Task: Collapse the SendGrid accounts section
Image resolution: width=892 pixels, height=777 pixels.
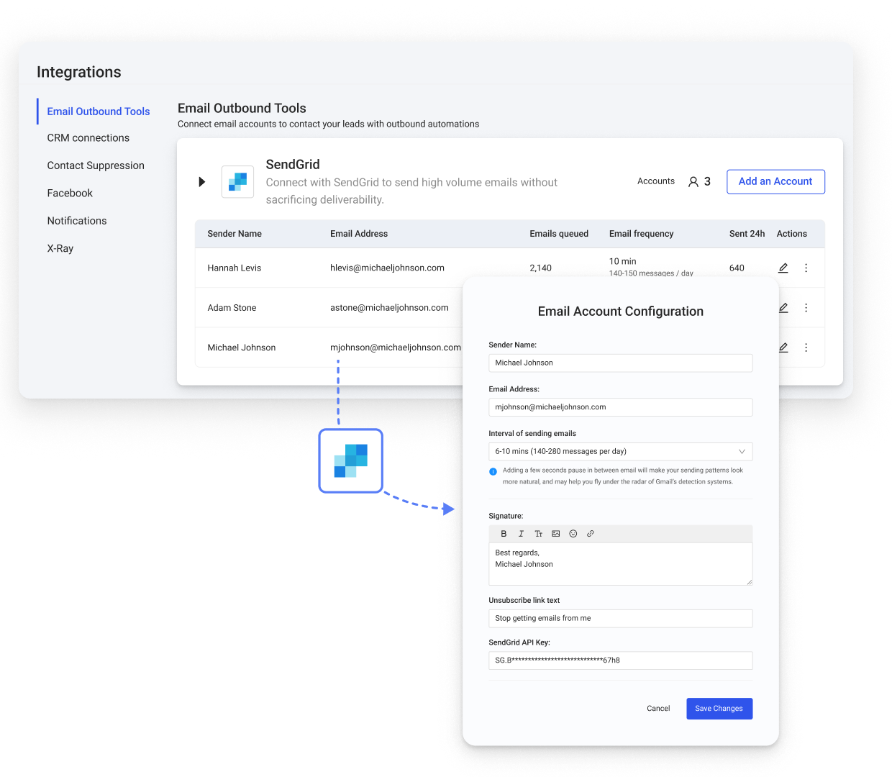Action: click(202, 182)
